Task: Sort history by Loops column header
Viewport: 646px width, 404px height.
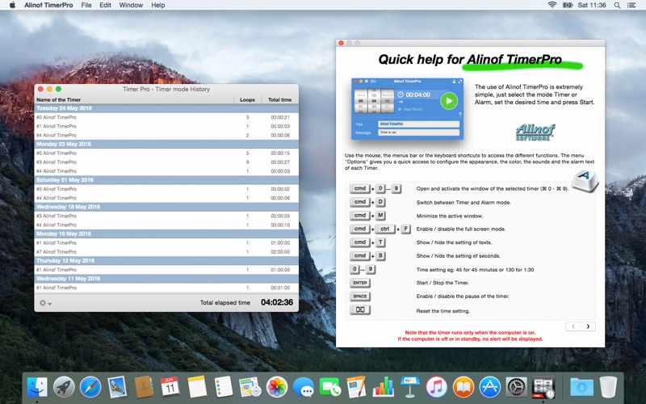Action: click(x=247, y=99)
